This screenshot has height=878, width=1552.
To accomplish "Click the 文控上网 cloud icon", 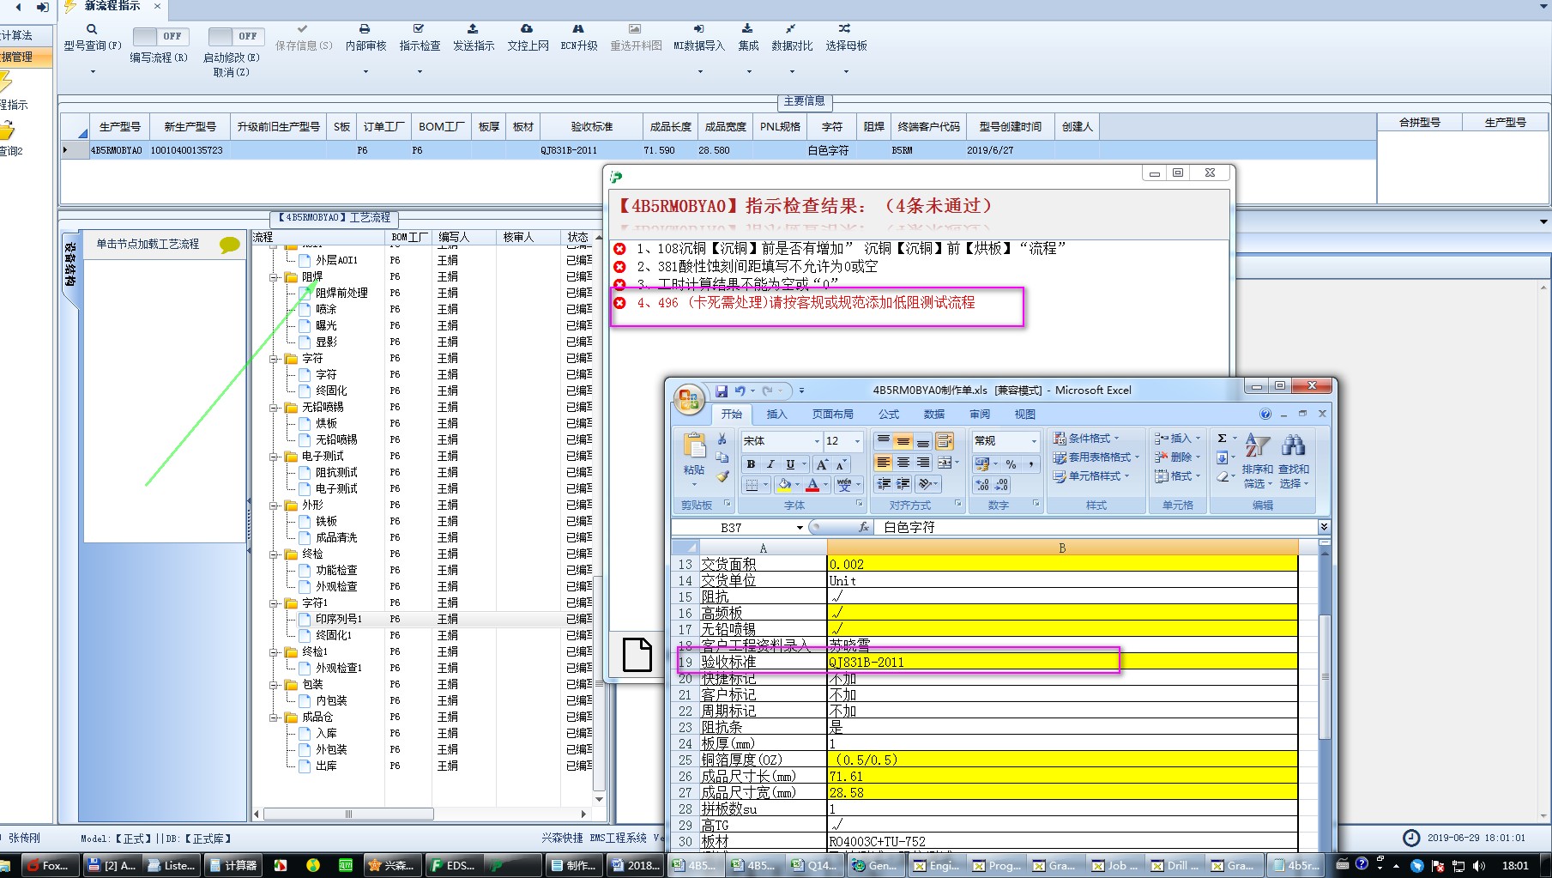I will [527, 28].
